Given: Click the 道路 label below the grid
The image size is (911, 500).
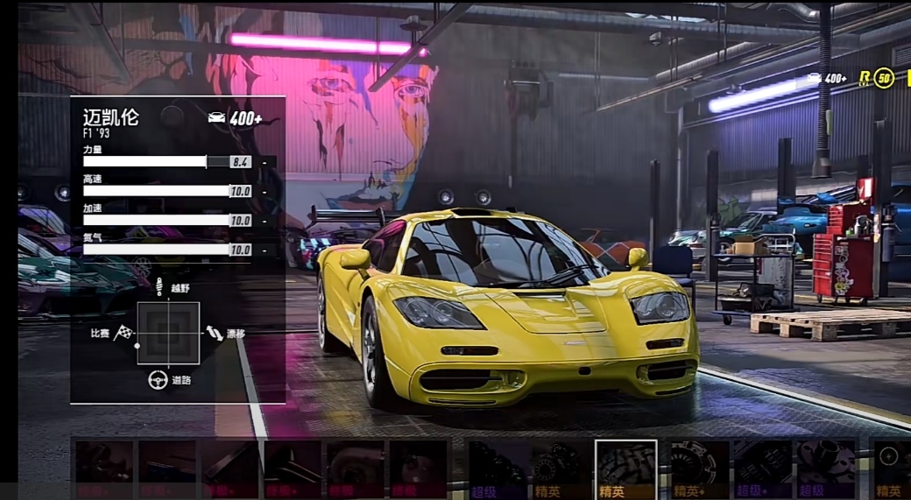Looking at the screenshot, I should click(x=181, y=380).
